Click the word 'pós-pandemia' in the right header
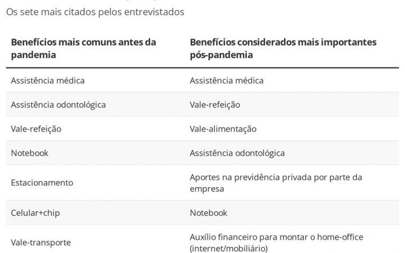Screen dimensions: 405x253 pos(221,55)
